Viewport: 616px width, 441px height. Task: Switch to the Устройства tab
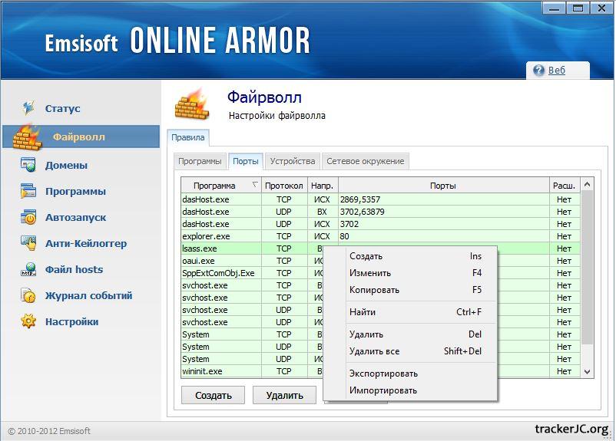[292, 162]
